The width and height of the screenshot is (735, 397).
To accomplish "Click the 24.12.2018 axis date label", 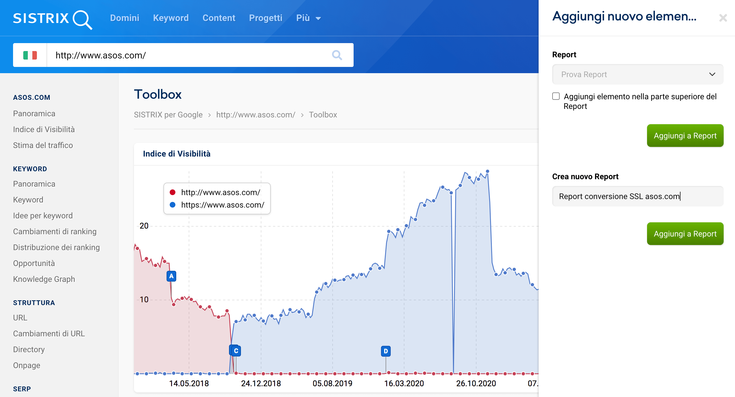I will pos(261,383).
